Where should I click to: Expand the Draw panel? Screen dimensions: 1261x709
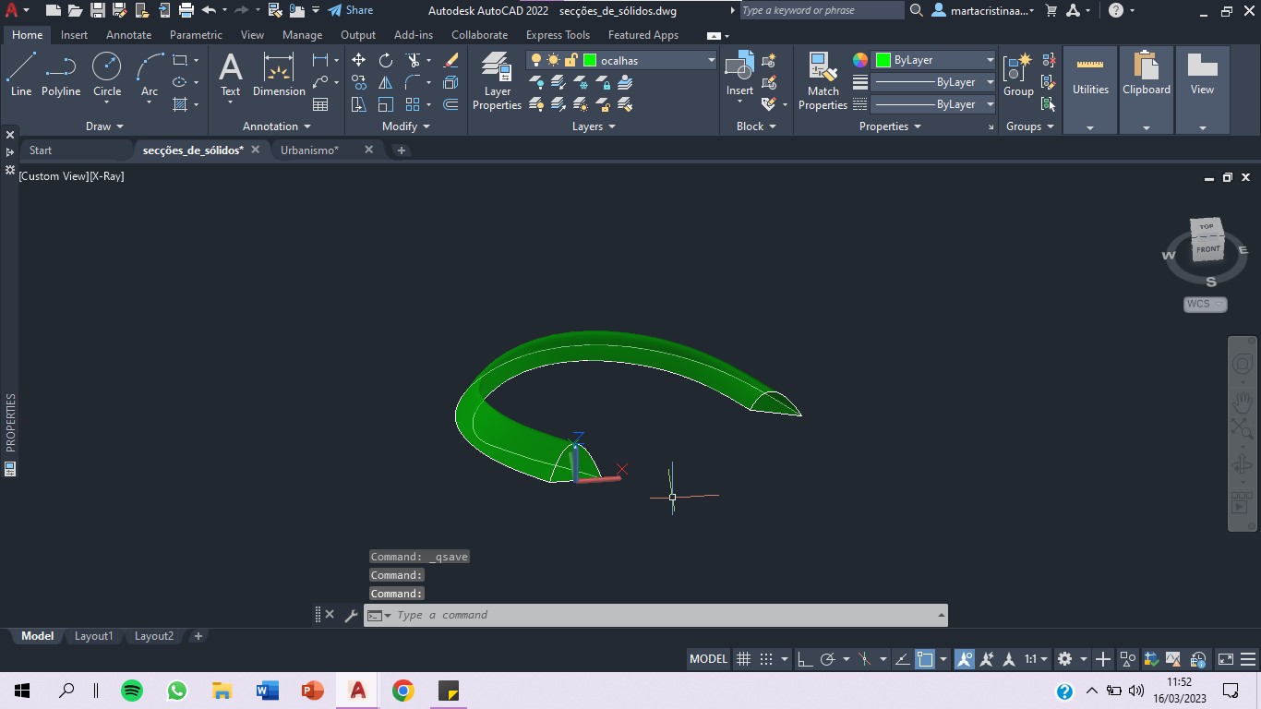coord(104,126)
